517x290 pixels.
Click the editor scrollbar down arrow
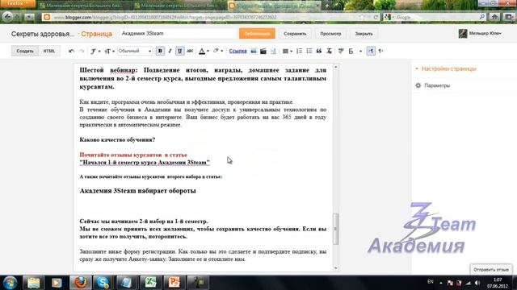[x=336, y=268]
